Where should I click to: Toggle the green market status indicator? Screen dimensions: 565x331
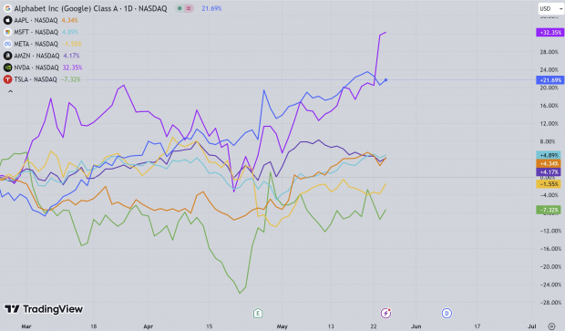180,8
